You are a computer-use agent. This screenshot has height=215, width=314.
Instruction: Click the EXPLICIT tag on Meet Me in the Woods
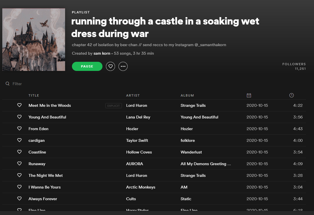pyautogui.click(x=114, y=106)
